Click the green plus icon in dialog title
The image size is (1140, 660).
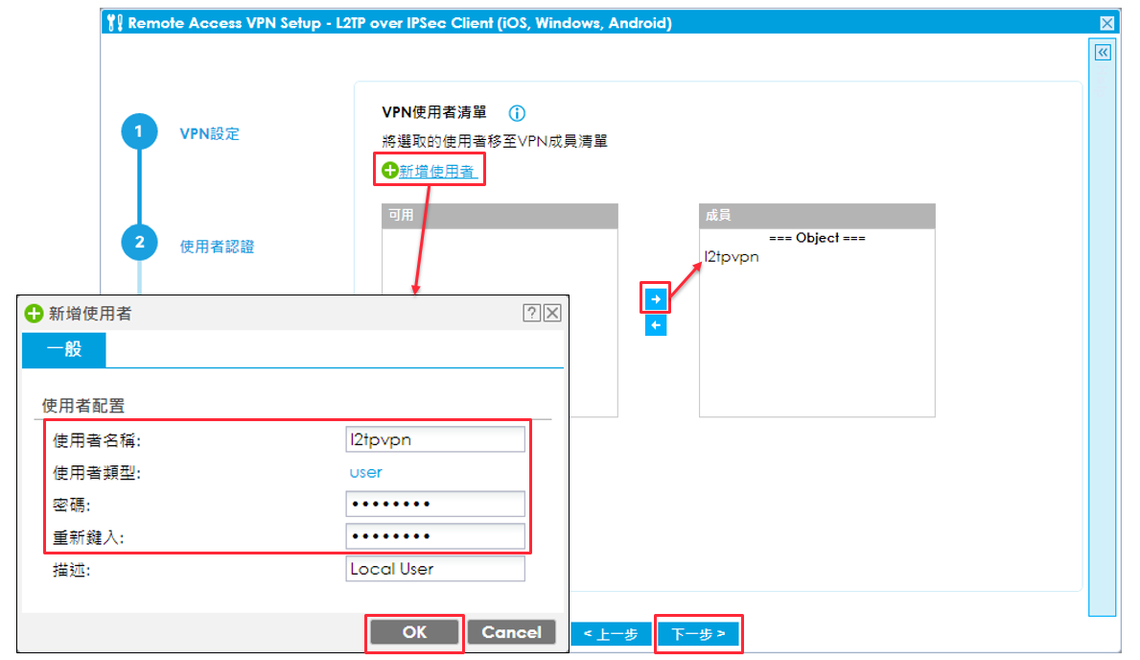pos(34,314)
